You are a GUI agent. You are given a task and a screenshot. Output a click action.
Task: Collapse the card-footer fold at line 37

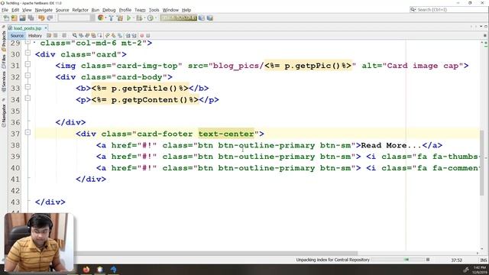click(x=28, y=132)
